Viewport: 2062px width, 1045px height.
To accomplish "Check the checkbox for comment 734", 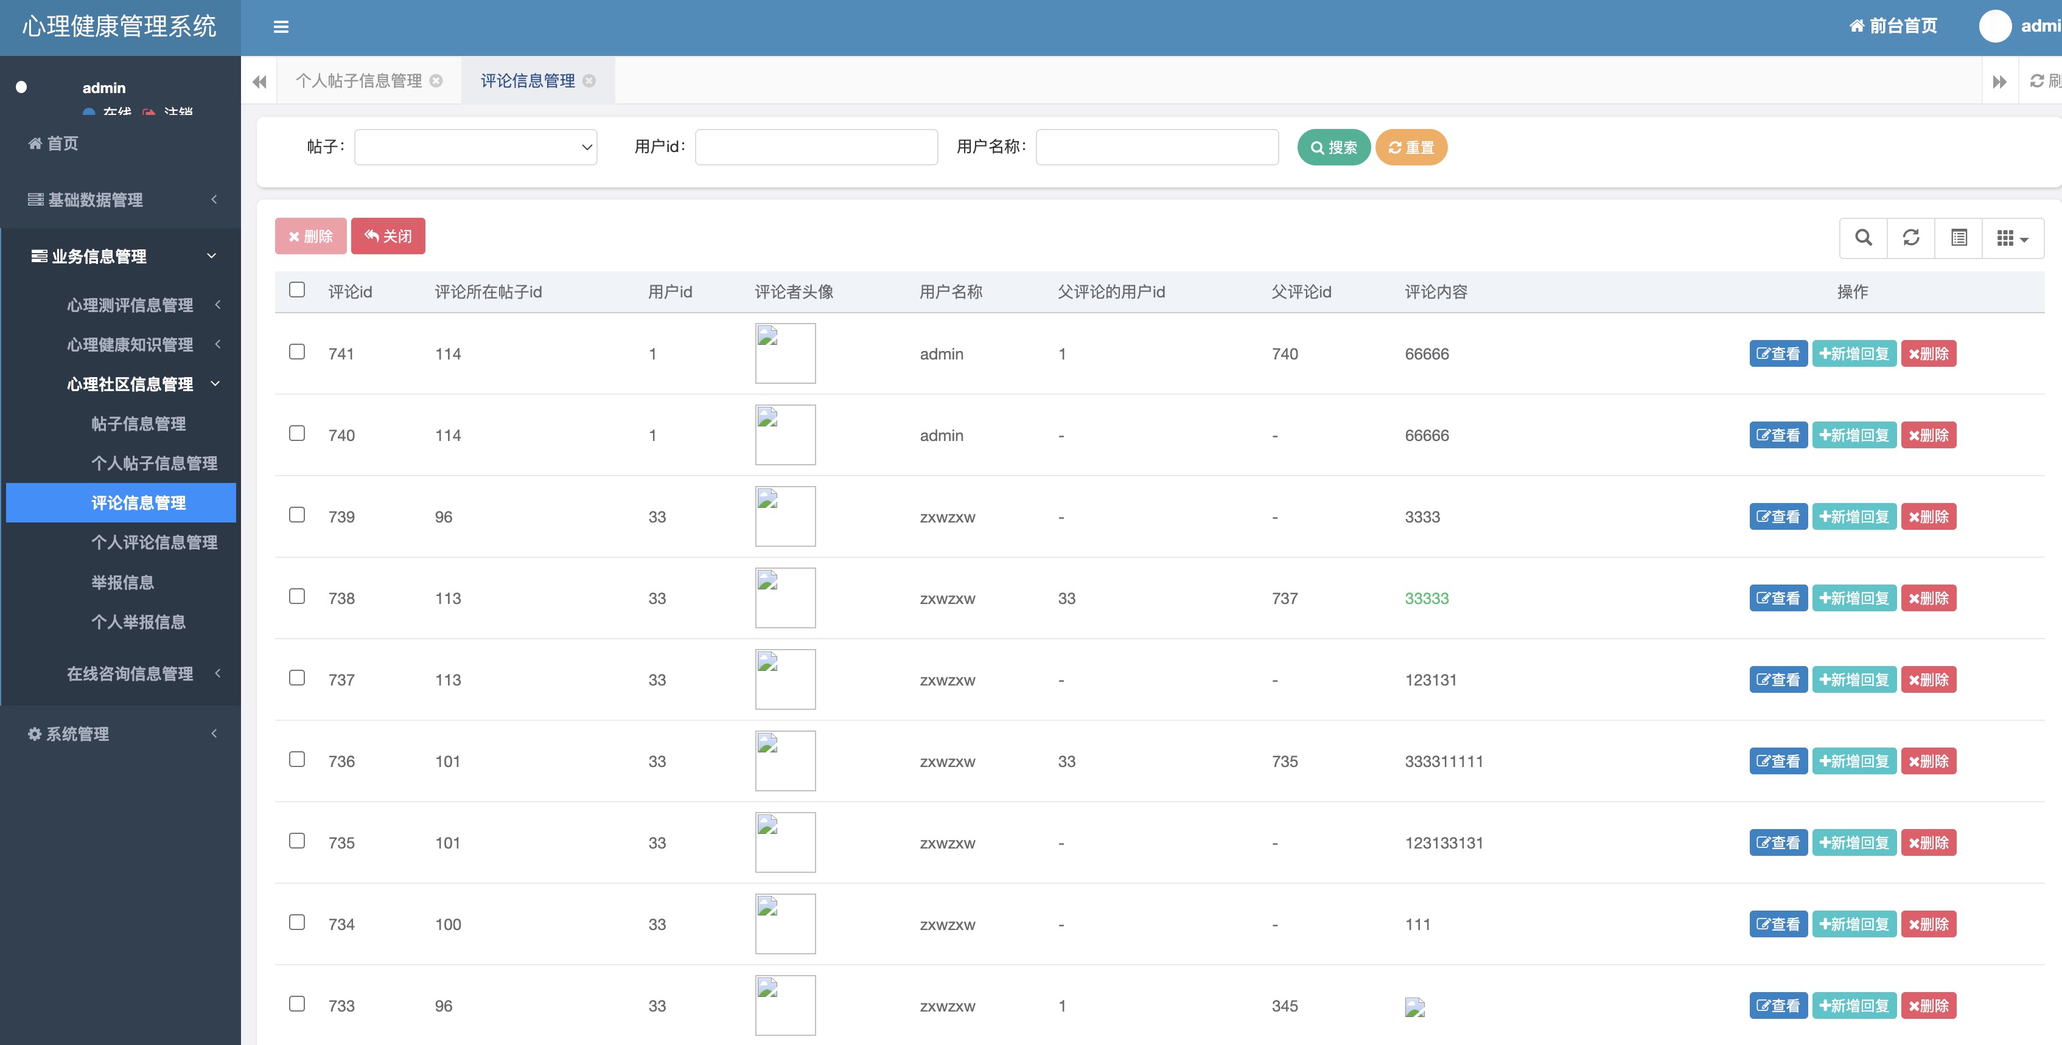I will 297,923.
